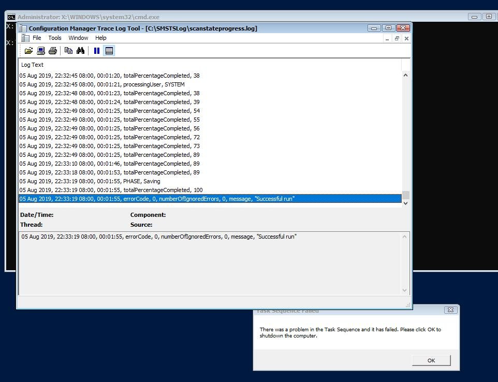Open Find with the binoculars icon
498x382 pixels.
[x=80, y=51]
